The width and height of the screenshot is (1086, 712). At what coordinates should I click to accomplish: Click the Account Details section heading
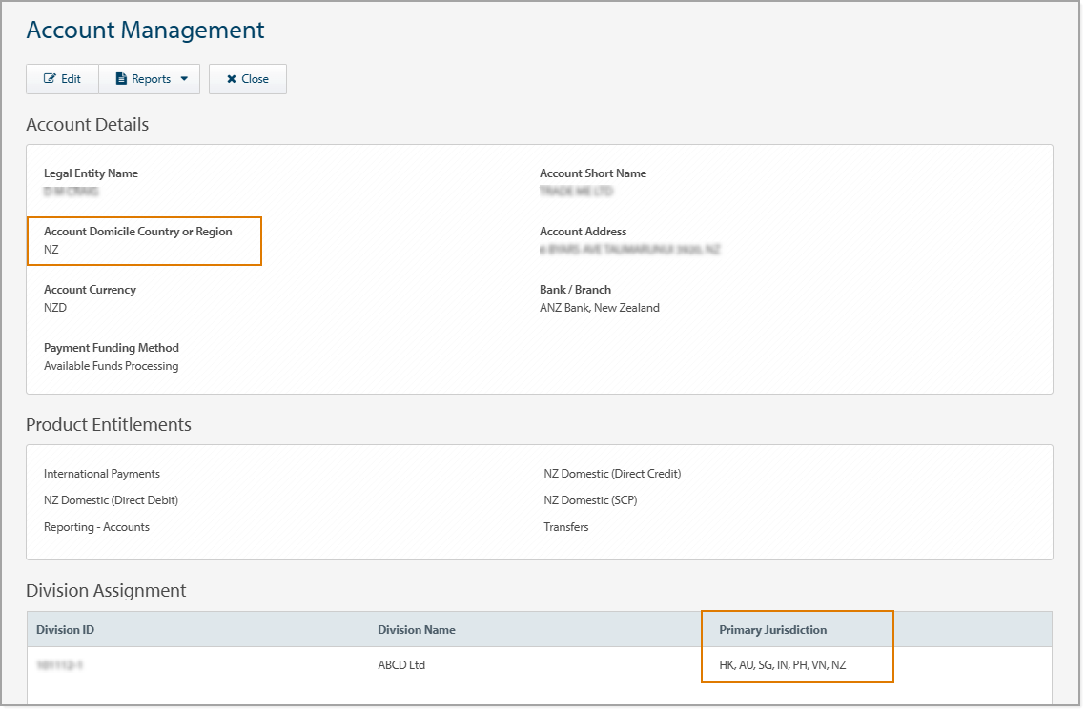point(87,125)
